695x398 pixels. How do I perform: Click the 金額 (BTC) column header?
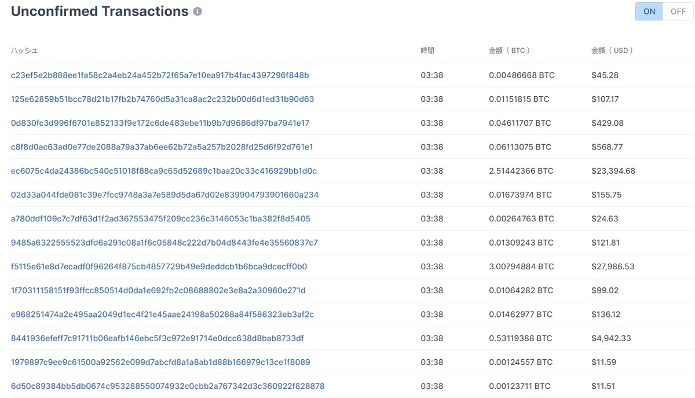(510, 50)
